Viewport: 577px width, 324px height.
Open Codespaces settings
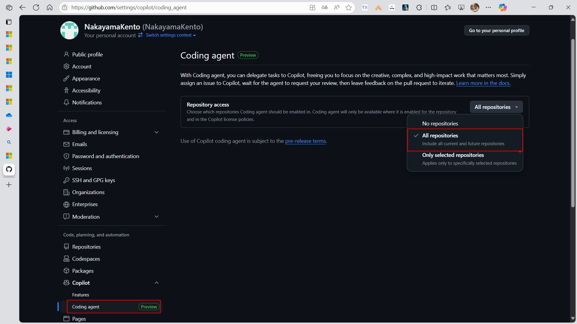[x=86, y=259]
